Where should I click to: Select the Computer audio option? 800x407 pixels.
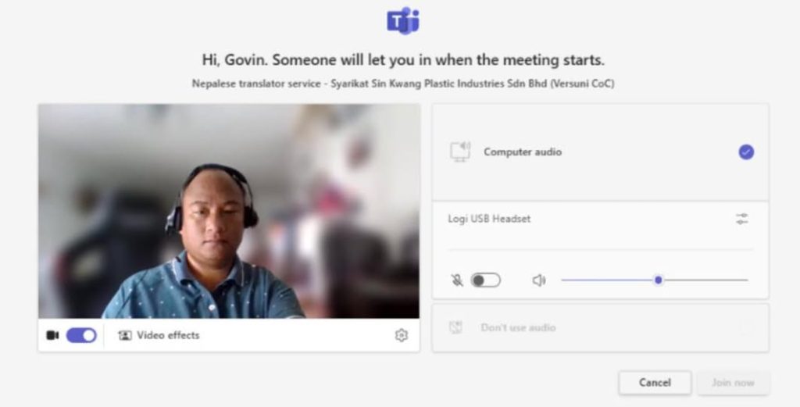[600, 152]
